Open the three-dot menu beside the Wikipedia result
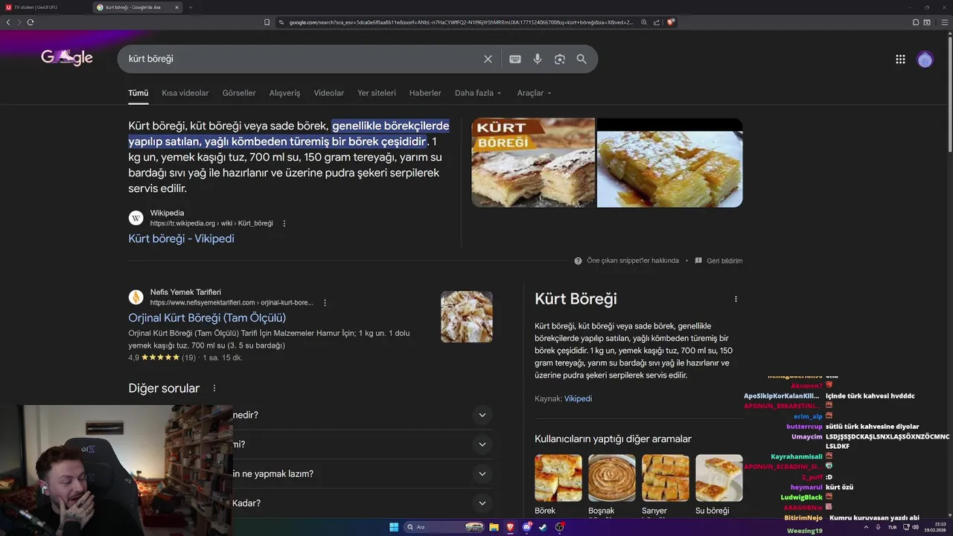Viewport: 953px width, 536px height. tap(284, 223)
